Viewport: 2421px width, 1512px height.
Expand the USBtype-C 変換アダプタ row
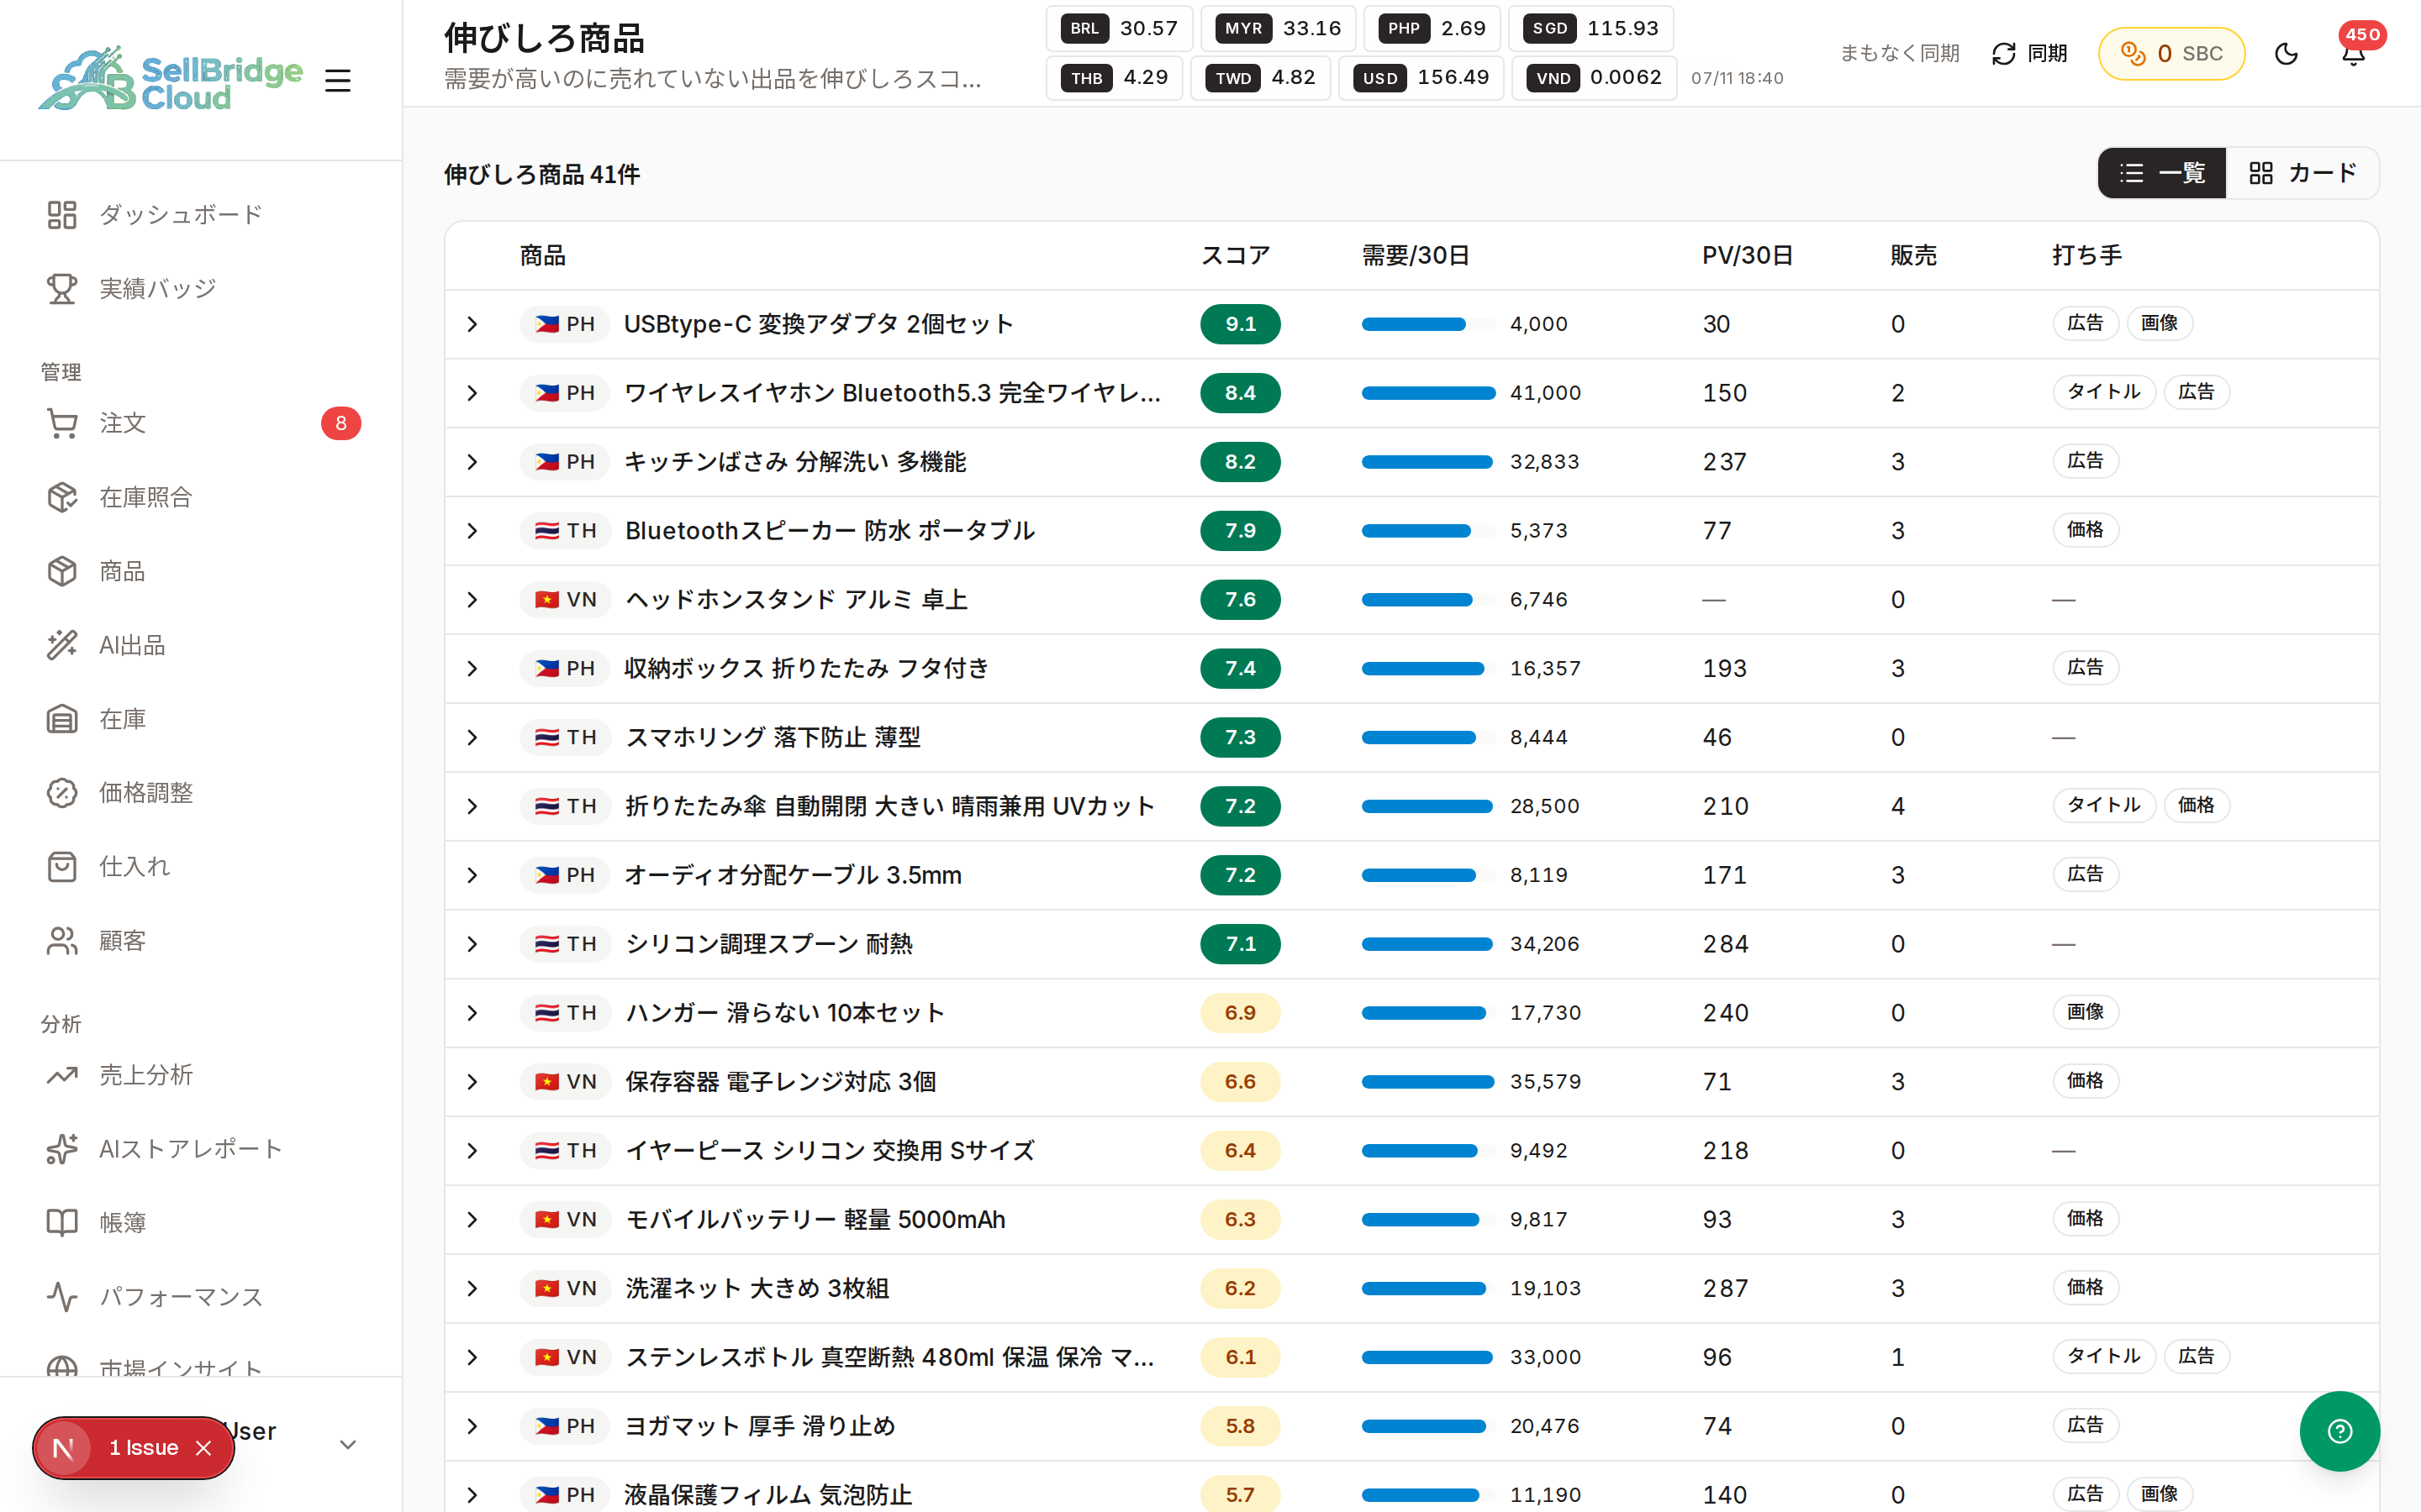click(472, 324)
